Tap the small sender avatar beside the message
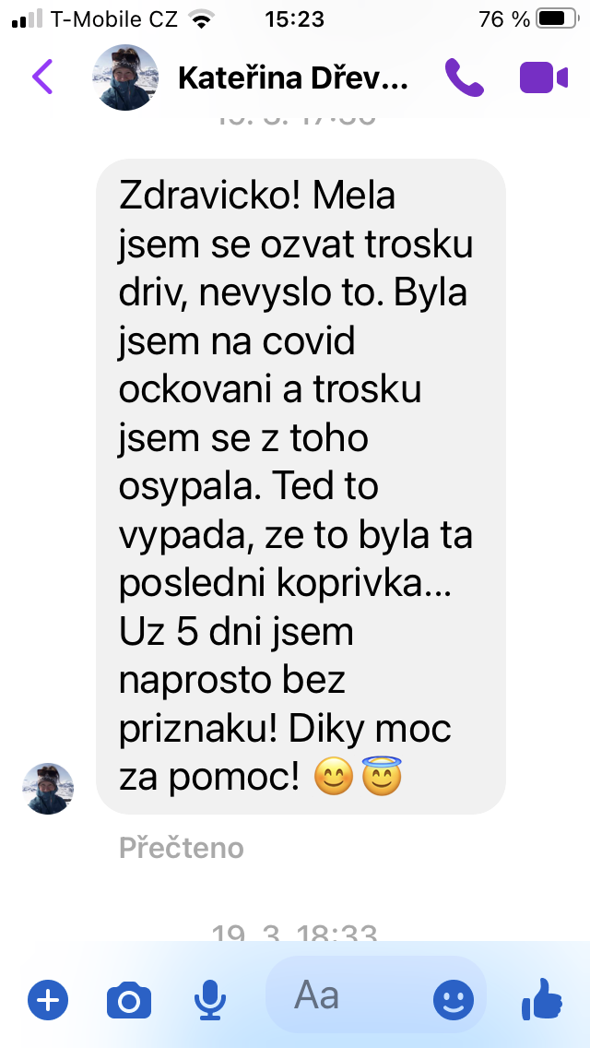 pyautogui.click(x=48, y=789)
